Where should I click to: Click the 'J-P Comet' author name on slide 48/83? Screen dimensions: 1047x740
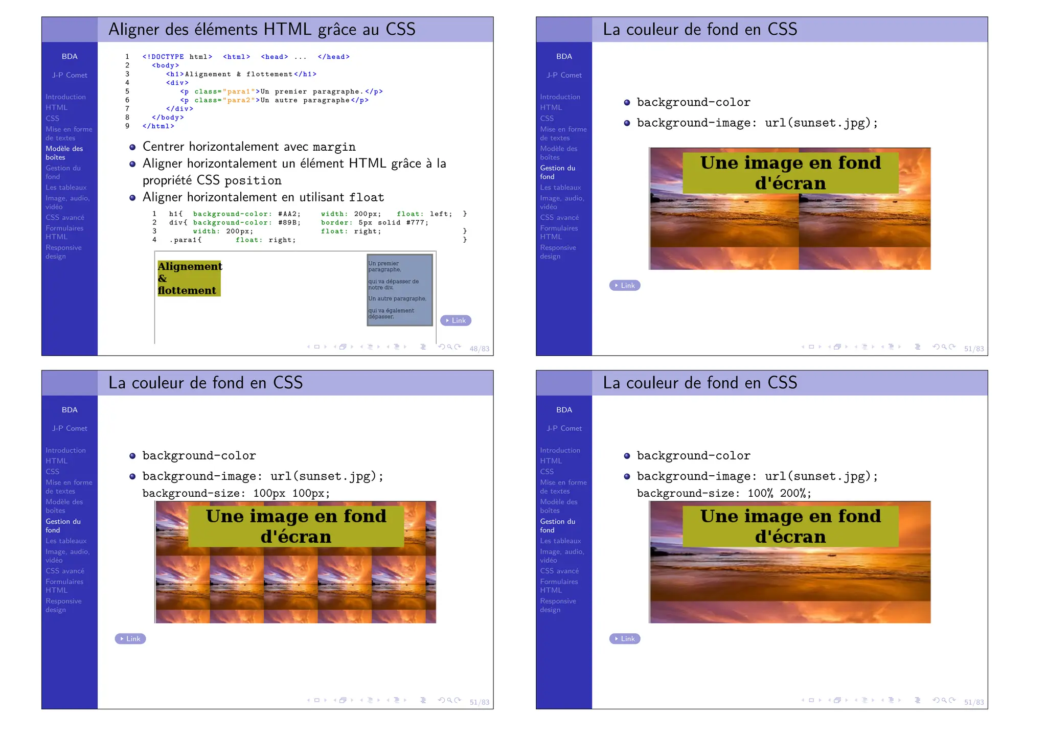(x=70, y=75)
